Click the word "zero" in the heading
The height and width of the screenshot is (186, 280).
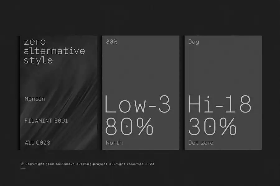coord(35,42)
